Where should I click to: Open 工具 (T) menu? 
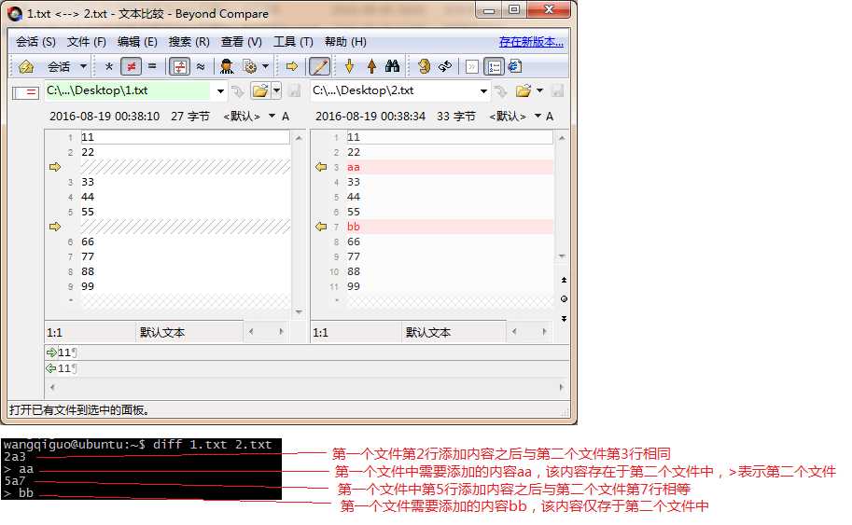(x=293, y=42)
